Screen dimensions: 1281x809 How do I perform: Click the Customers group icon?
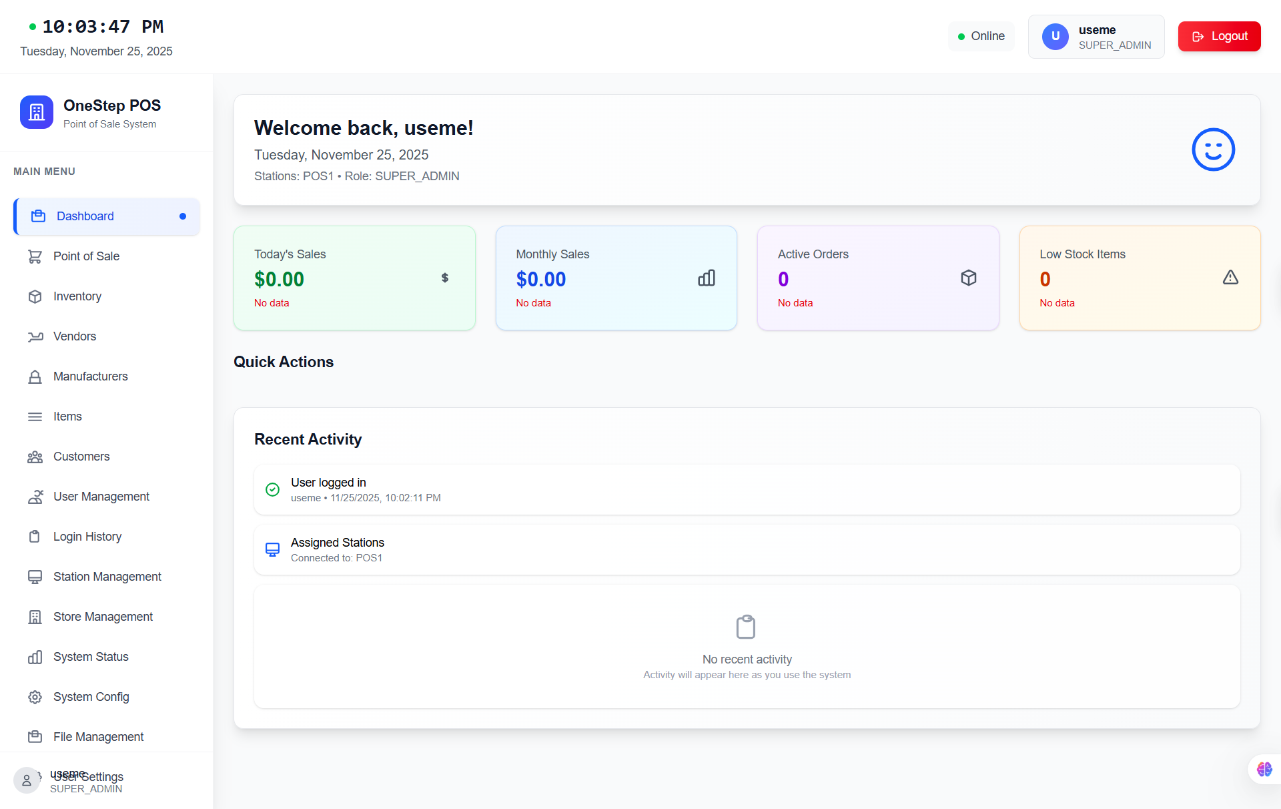click(x=36, y=457)
